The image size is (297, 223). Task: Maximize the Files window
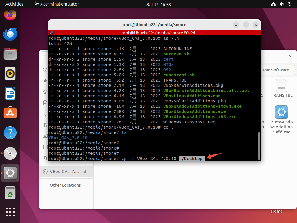tap(279, 56)
